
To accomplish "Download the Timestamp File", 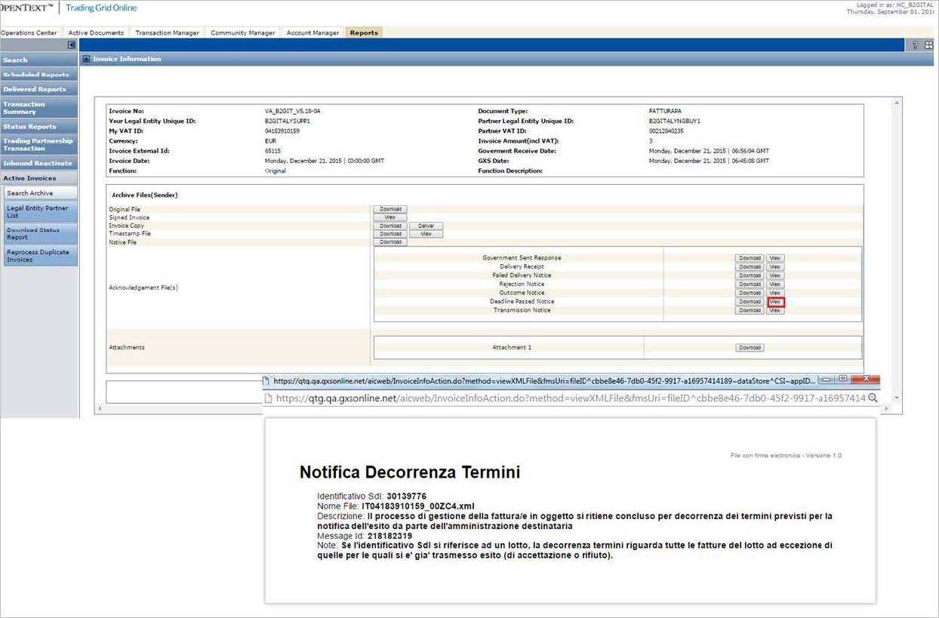I will tap(390, 234).
